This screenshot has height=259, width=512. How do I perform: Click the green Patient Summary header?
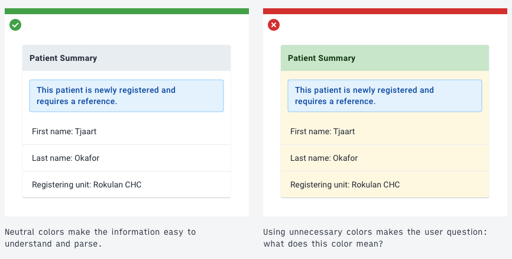coord(384,58)
